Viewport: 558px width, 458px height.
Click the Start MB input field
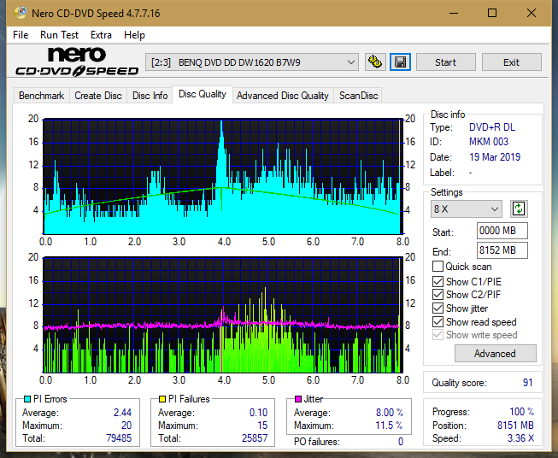502,231
